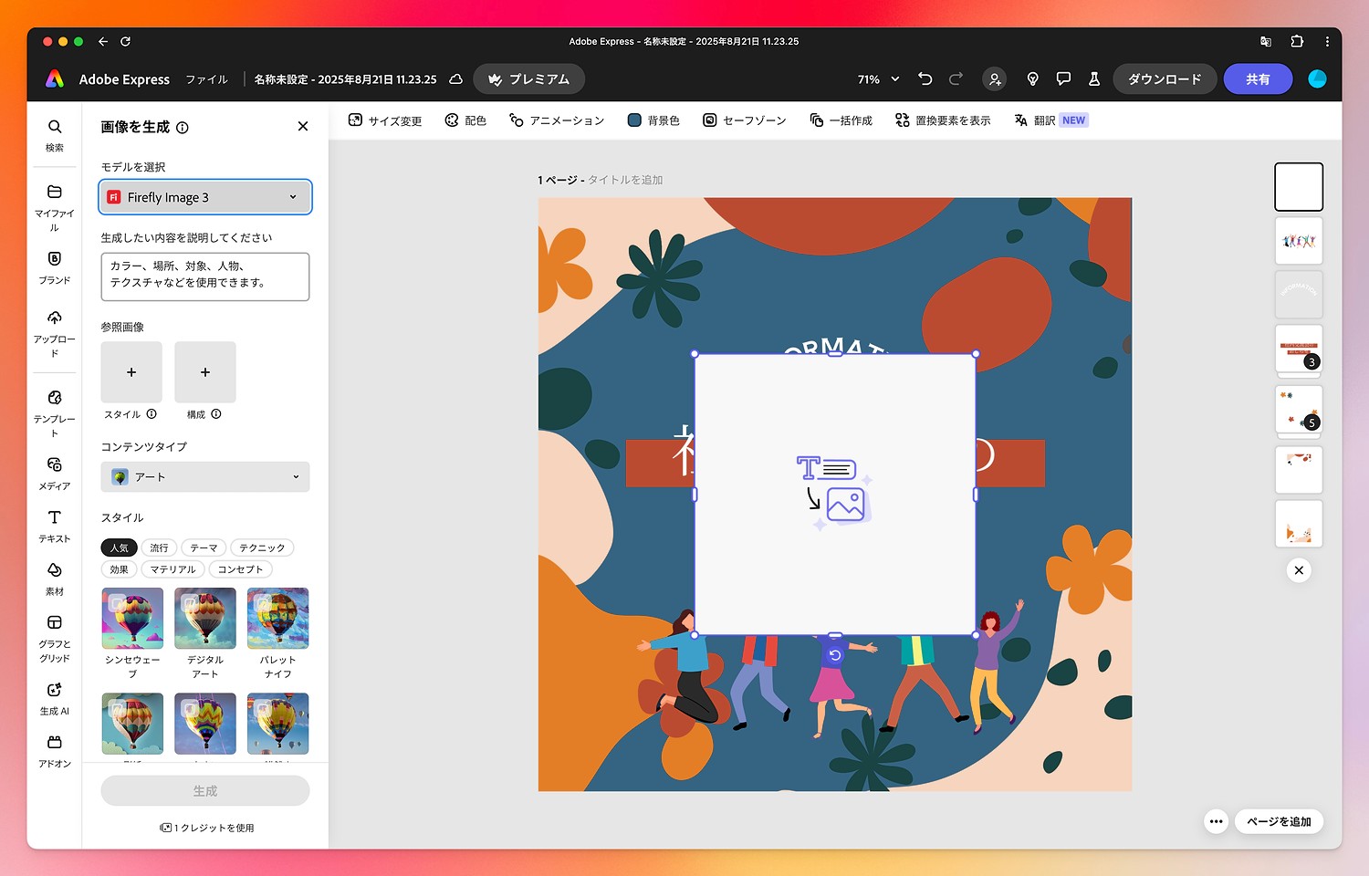
Task: Expand the Firefly Image 3 model dropdown
Action: coord(205,197)
